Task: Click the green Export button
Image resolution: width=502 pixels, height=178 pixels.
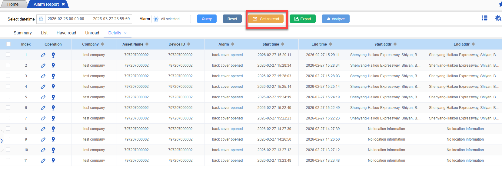Action: tap(302, 19)
